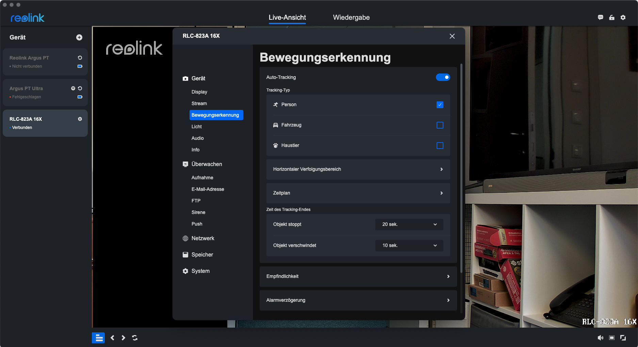Image resolution: width=638 pixels, height=347 pixels.
Task: Toggle fullscreen view icon at bottom right
Action: click(623, 337)
